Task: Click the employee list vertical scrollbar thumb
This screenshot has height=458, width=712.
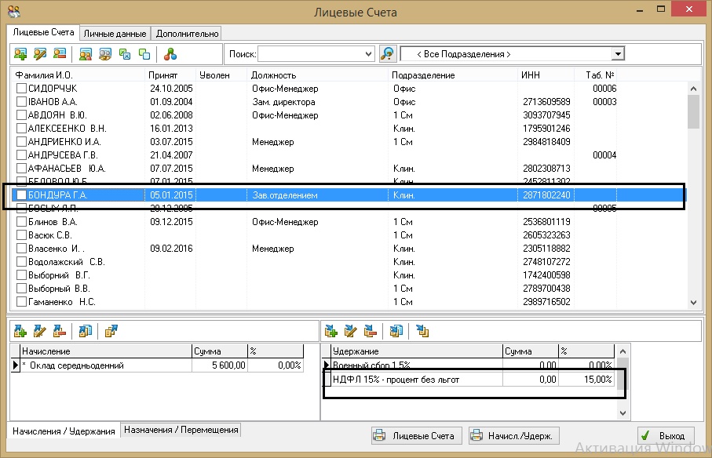Action: tap(693, 111)
